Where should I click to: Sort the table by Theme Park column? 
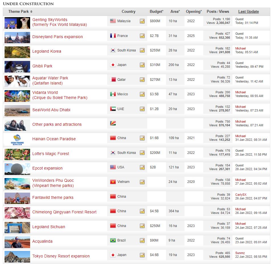pyautogui.click(x=20, y=12)
